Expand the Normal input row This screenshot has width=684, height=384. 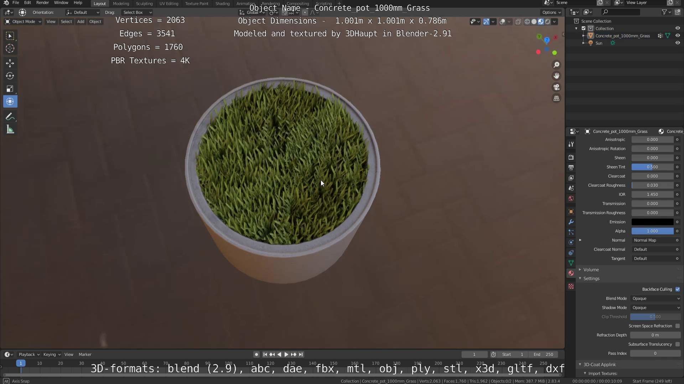click(x=580, y=240)
